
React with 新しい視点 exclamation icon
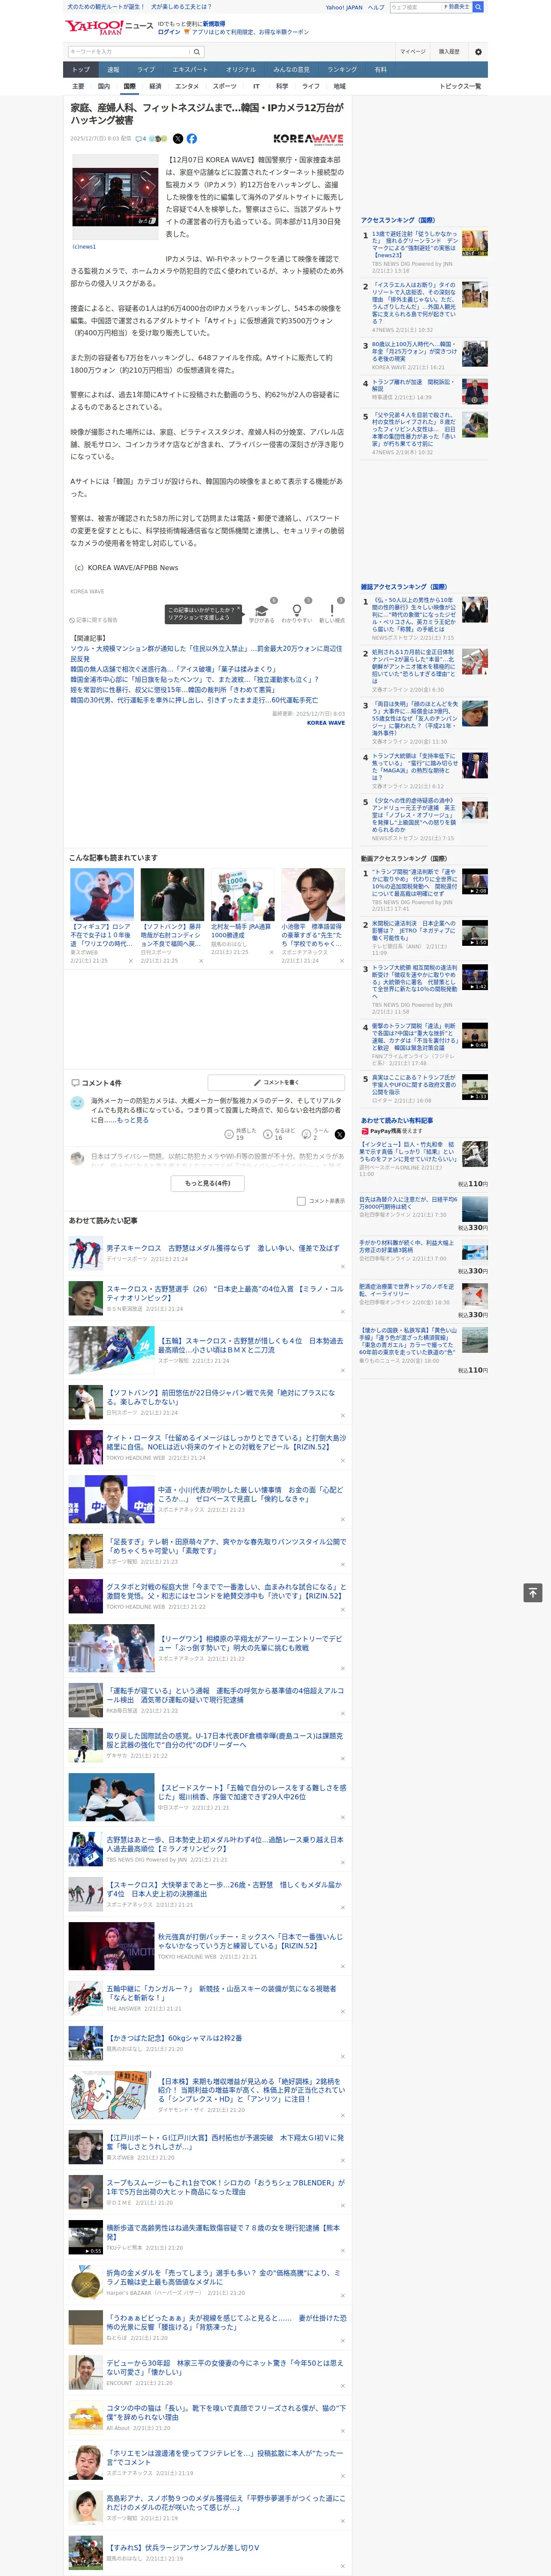tap(332, 610)
